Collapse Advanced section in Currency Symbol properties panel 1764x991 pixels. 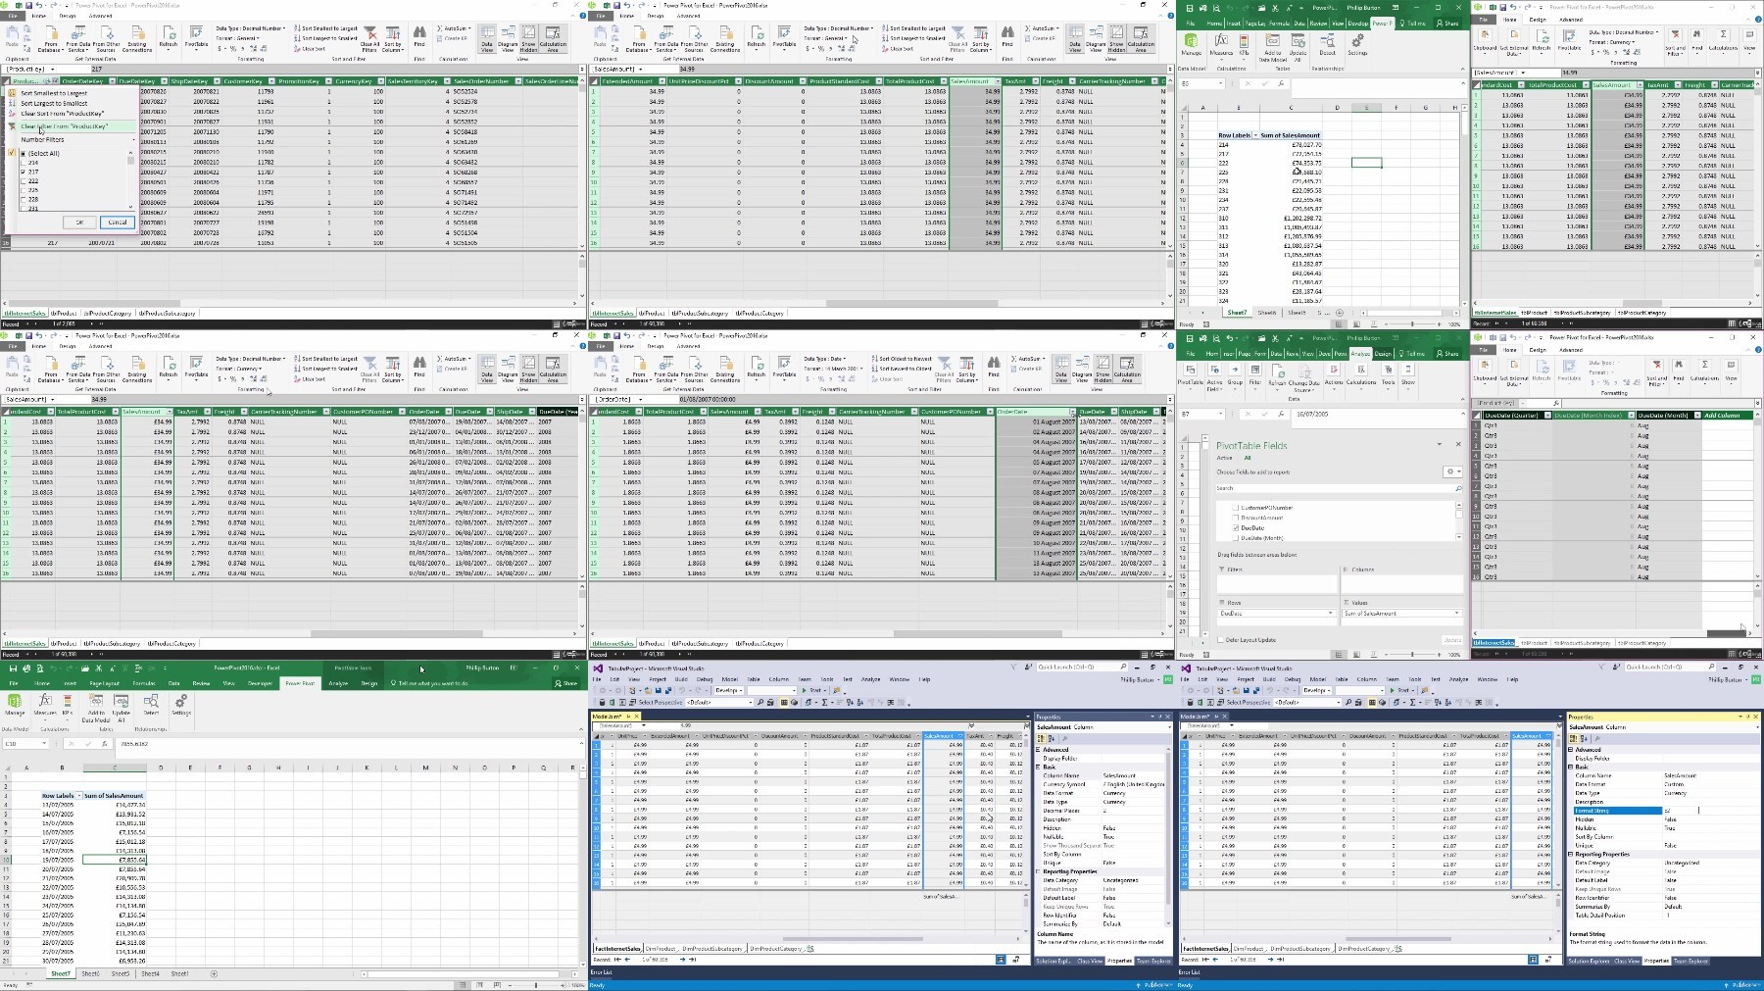click(1039, 750)
